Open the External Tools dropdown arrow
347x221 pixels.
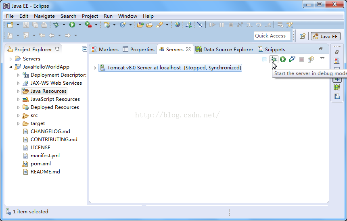tap(96, 25)
